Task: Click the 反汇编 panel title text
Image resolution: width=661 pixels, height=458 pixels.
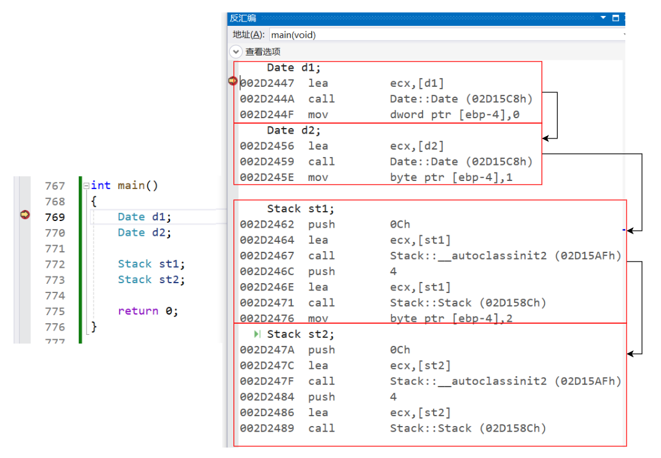Action: 243,18
